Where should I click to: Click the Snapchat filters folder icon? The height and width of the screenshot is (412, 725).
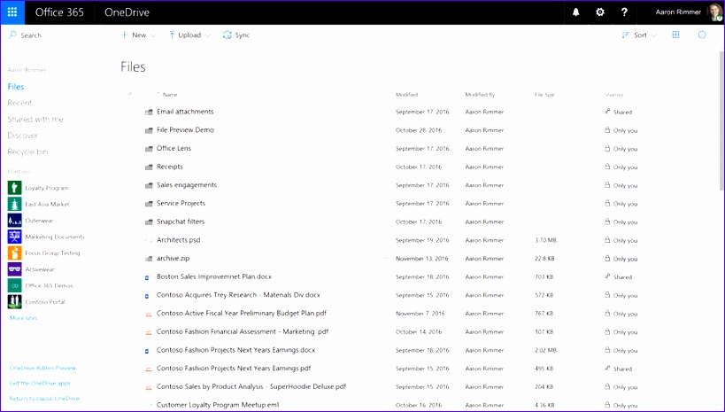149,222
